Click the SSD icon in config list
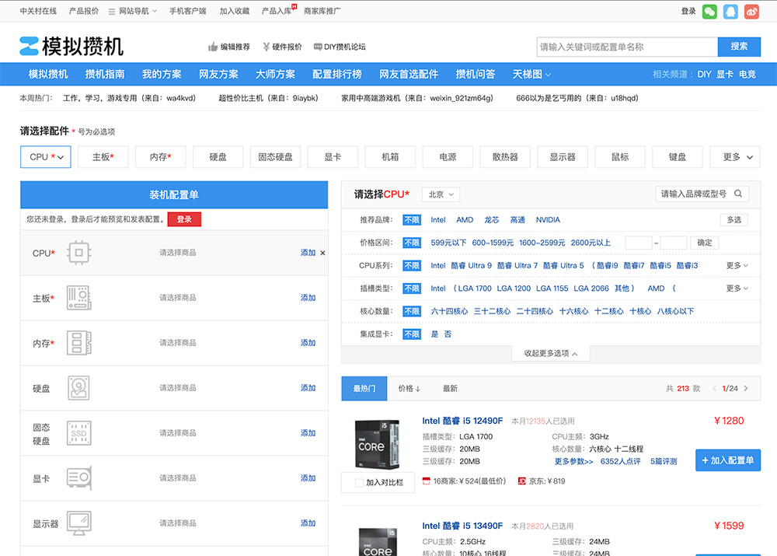Image resolution: width=777 pixels, height=556 pixels. [x=78, y=433]
